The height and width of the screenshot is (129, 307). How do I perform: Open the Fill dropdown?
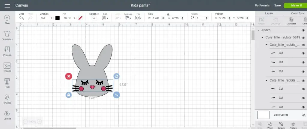point(70,18)
